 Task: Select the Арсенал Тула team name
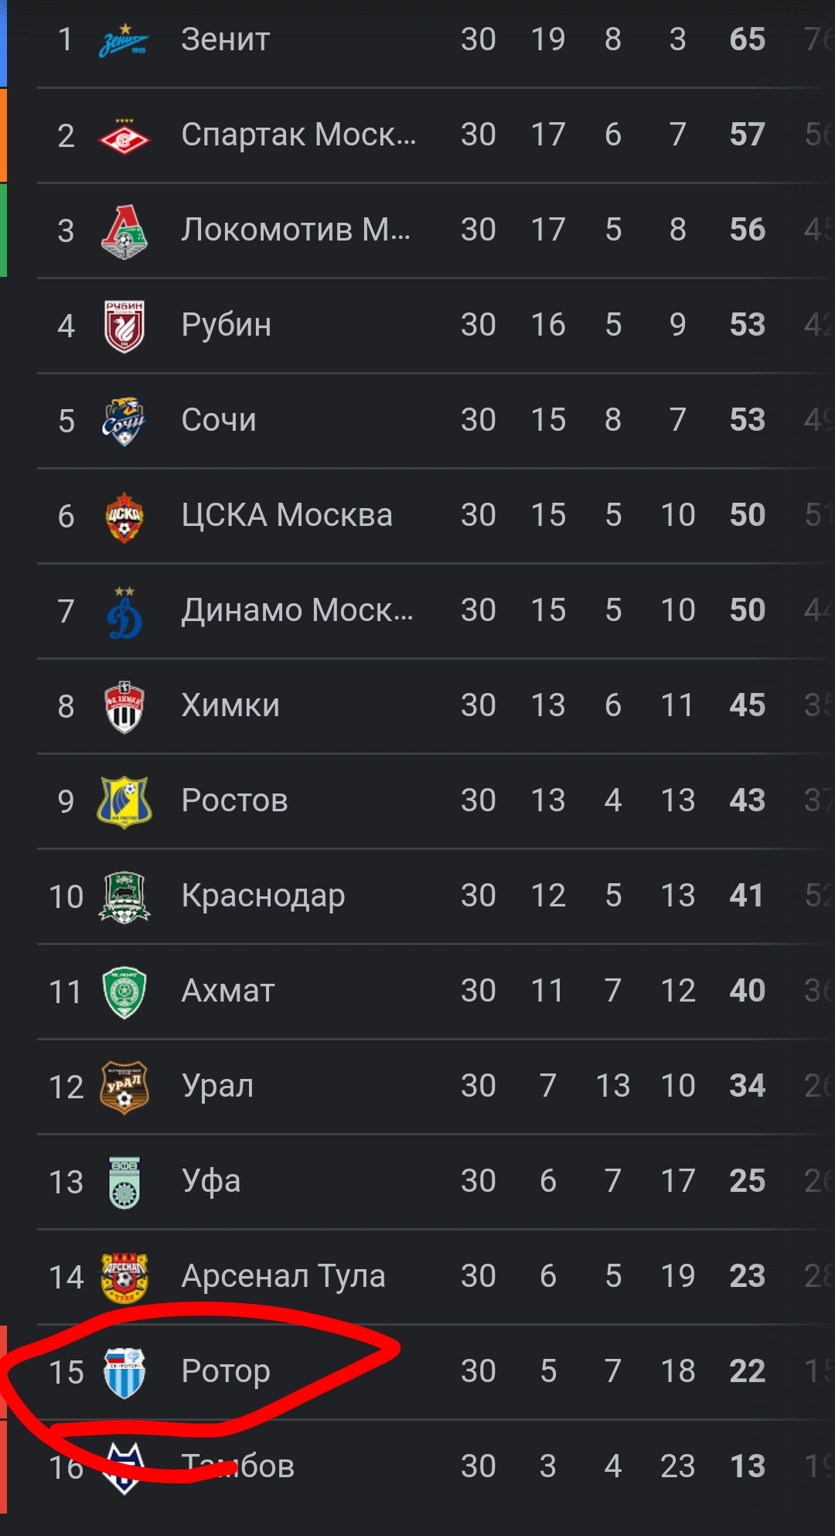[x=283, y=1276]
